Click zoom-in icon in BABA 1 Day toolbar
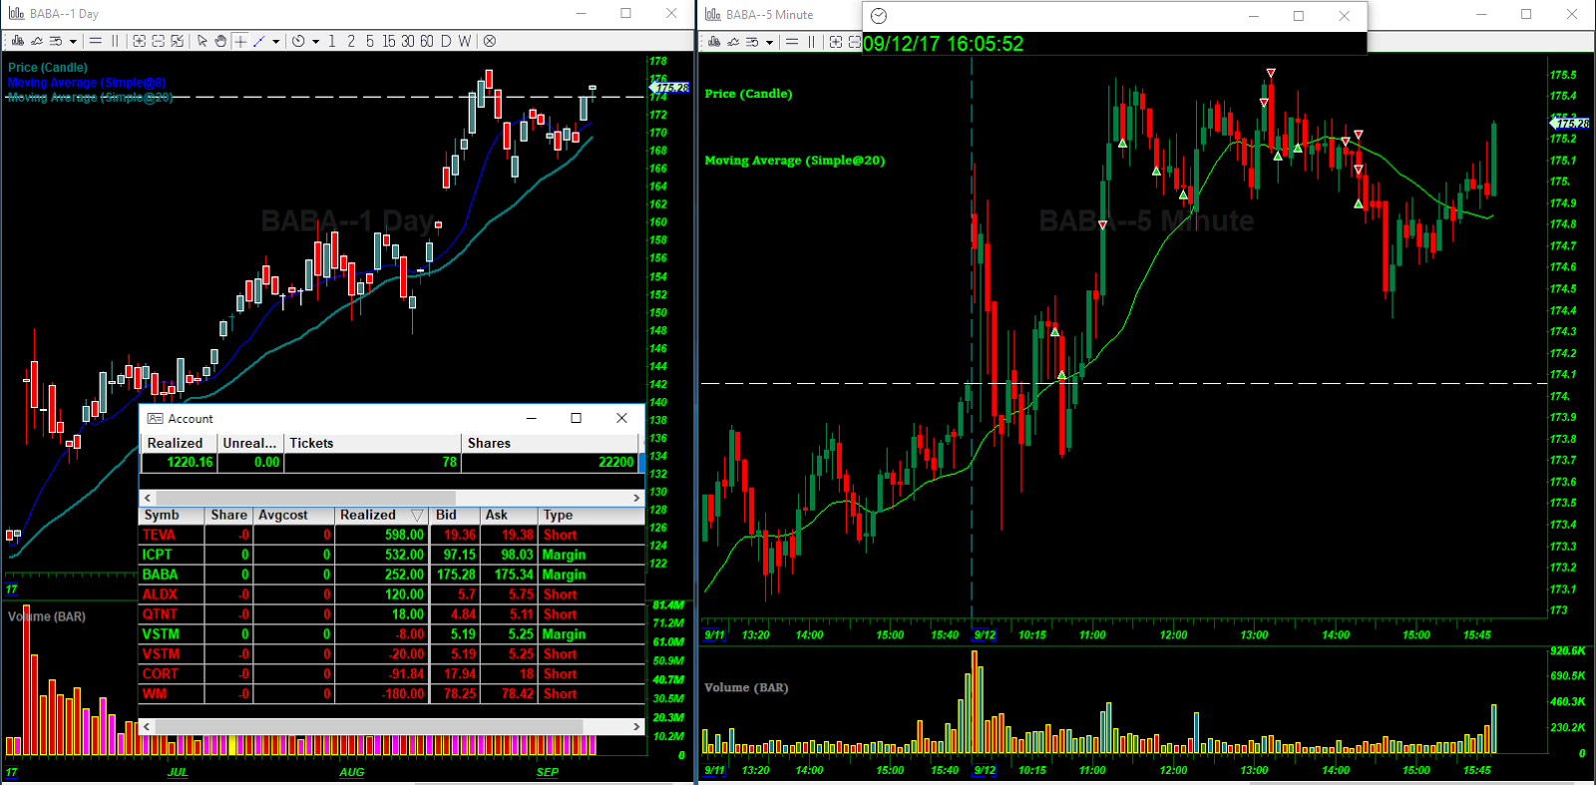1596x785 pixels. point(139,41)
